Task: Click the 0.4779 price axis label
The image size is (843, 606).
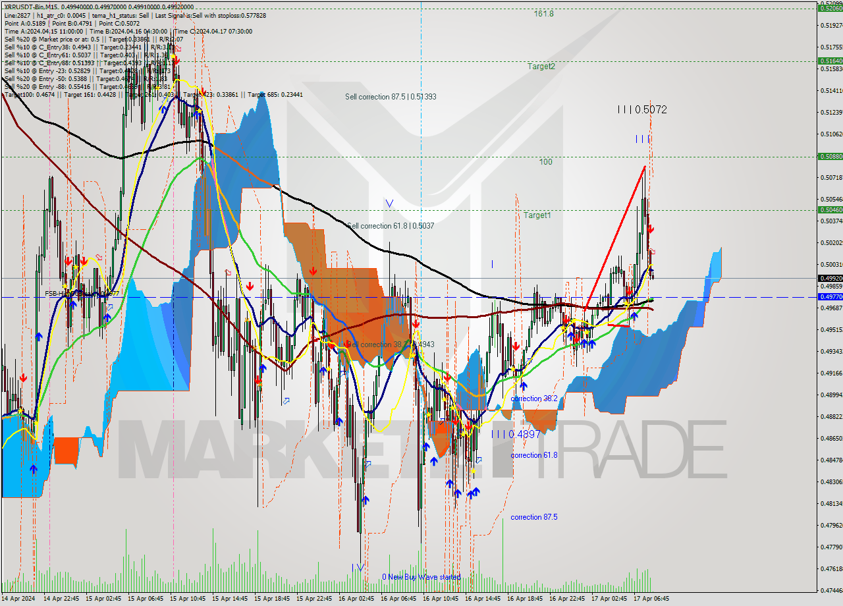Action: pos(831,547)
